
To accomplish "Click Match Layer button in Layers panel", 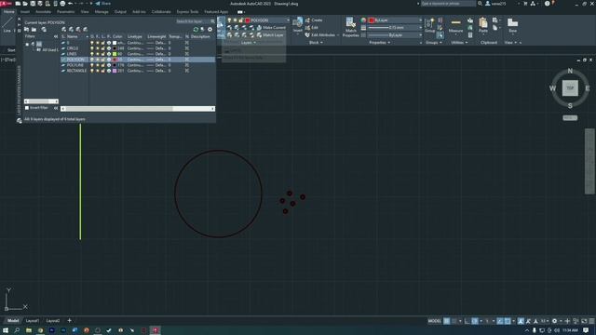I will click(x=270, y=35).
